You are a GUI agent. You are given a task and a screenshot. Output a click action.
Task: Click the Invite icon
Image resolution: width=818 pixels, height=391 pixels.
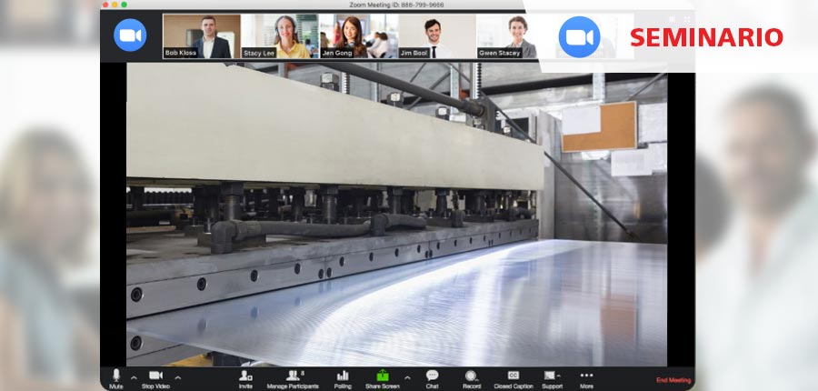click(x=245, y=376)
